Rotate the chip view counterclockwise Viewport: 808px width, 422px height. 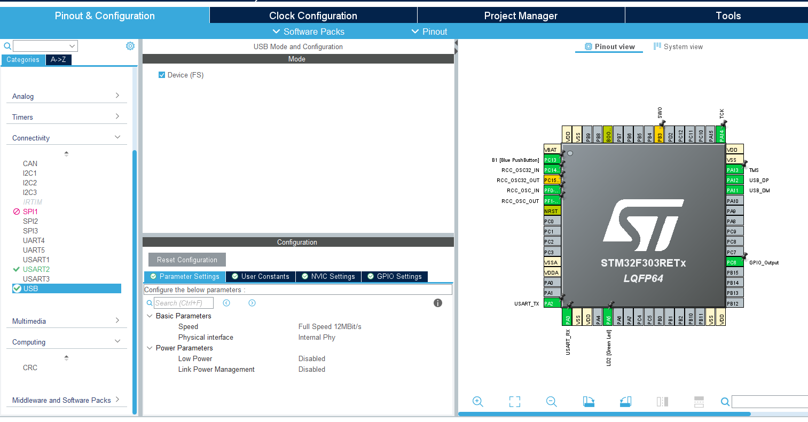pos(625,401)
